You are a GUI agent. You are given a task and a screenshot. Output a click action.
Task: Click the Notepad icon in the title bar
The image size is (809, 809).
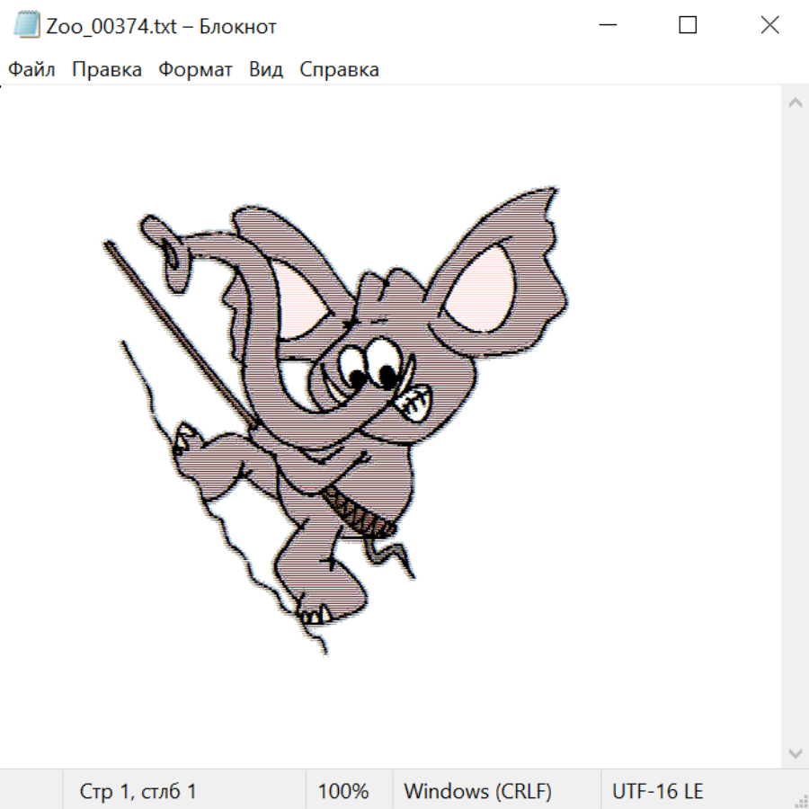point(27,26)
